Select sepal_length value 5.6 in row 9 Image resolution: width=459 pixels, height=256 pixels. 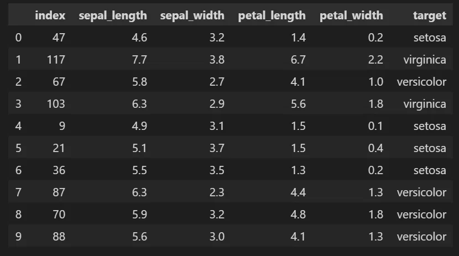pyautogui.click(x=139, y=237)
